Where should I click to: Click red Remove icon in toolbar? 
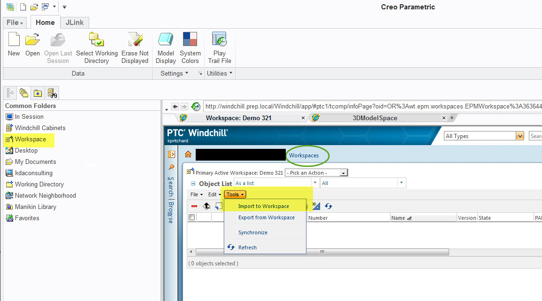194,206
